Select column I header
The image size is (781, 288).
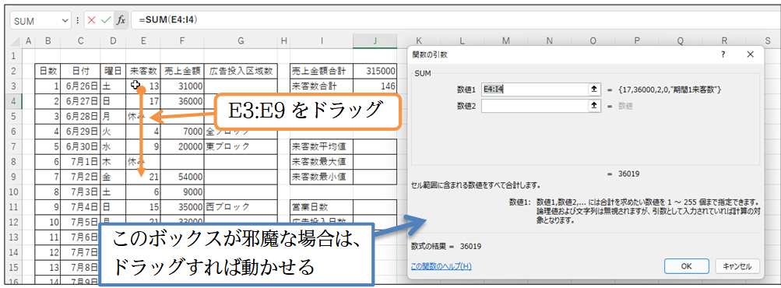(322, 41)
